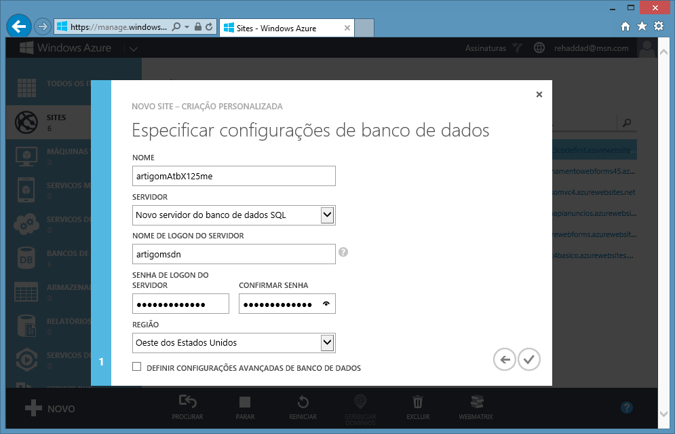Click the Nome de Logon do Servidor field

(x=234, y=254)
